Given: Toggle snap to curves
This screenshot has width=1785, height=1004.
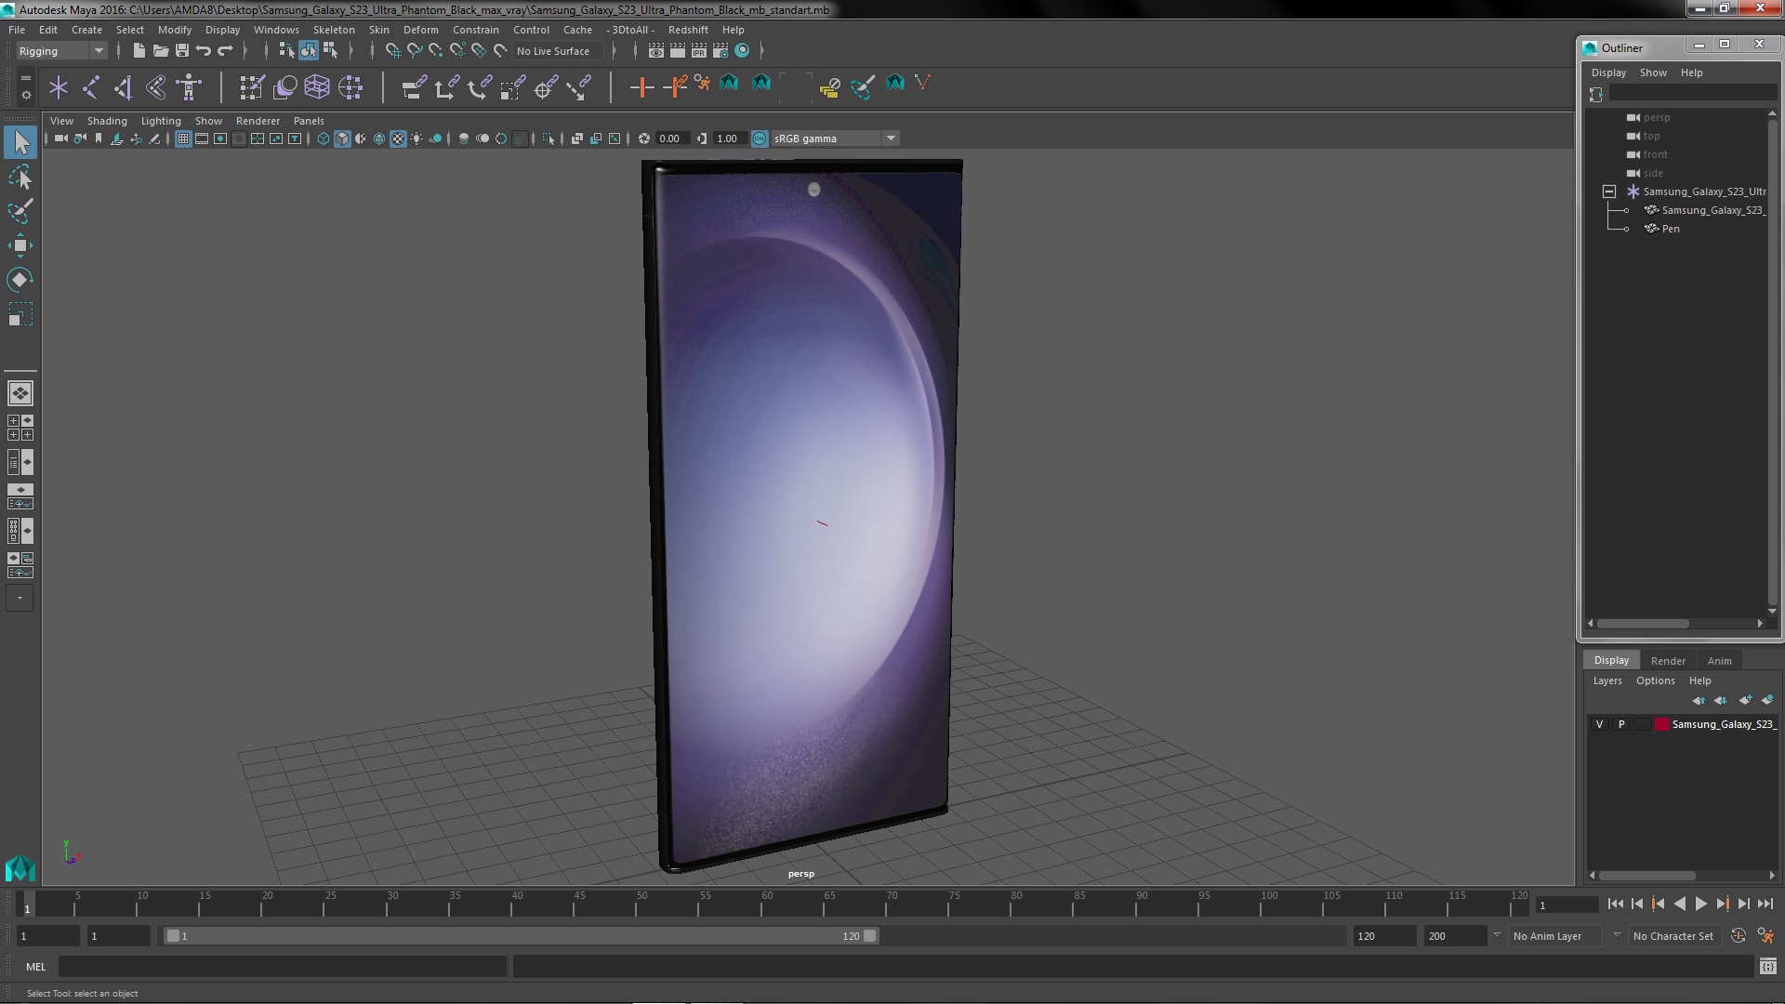Looking at the screenshot, I should [x=414, y=50].
